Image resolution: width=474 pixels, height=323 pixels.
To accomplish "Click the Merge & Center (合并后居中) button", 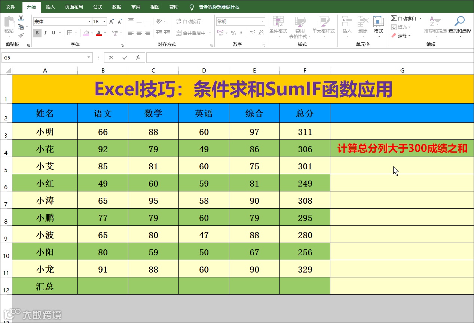I will 190,33.
